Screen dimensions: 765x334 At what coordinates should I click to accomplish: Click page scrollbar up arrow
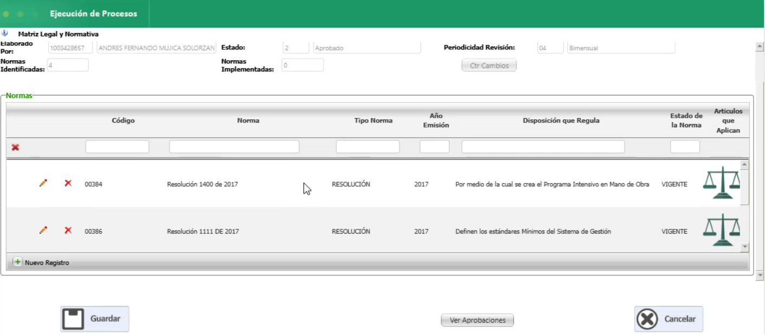pyautogui.click(x=760, y=47)
